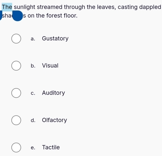This screenshot has height=156, width=162.
Task: Click the highlighted word "The"
Action: point(7,7)
